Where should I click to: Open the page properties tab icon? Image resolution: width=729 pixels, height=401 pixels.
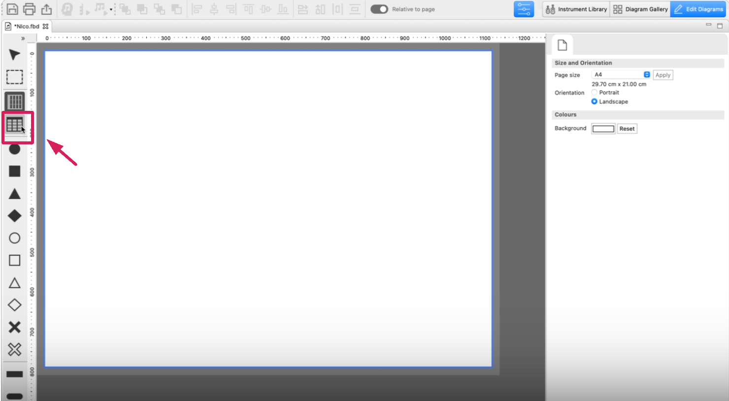[x=562, y=45]
